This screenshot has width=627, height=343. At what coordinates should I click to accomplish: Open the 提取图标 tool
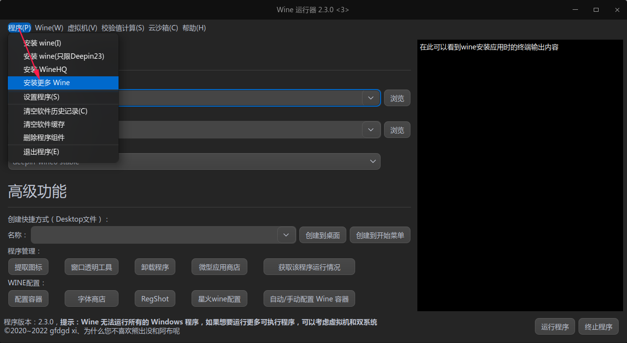[x=28, y=267]
